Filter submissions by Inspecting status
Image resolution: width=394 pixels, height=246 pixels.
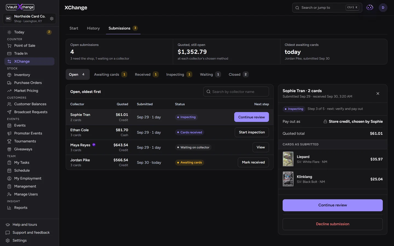(179, 74)
